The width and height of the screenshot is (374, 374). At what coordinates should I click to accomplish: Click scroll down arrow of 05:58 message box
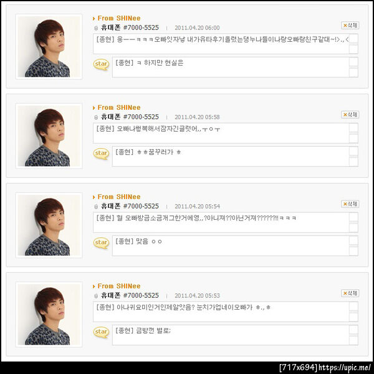tap(353, 139)
